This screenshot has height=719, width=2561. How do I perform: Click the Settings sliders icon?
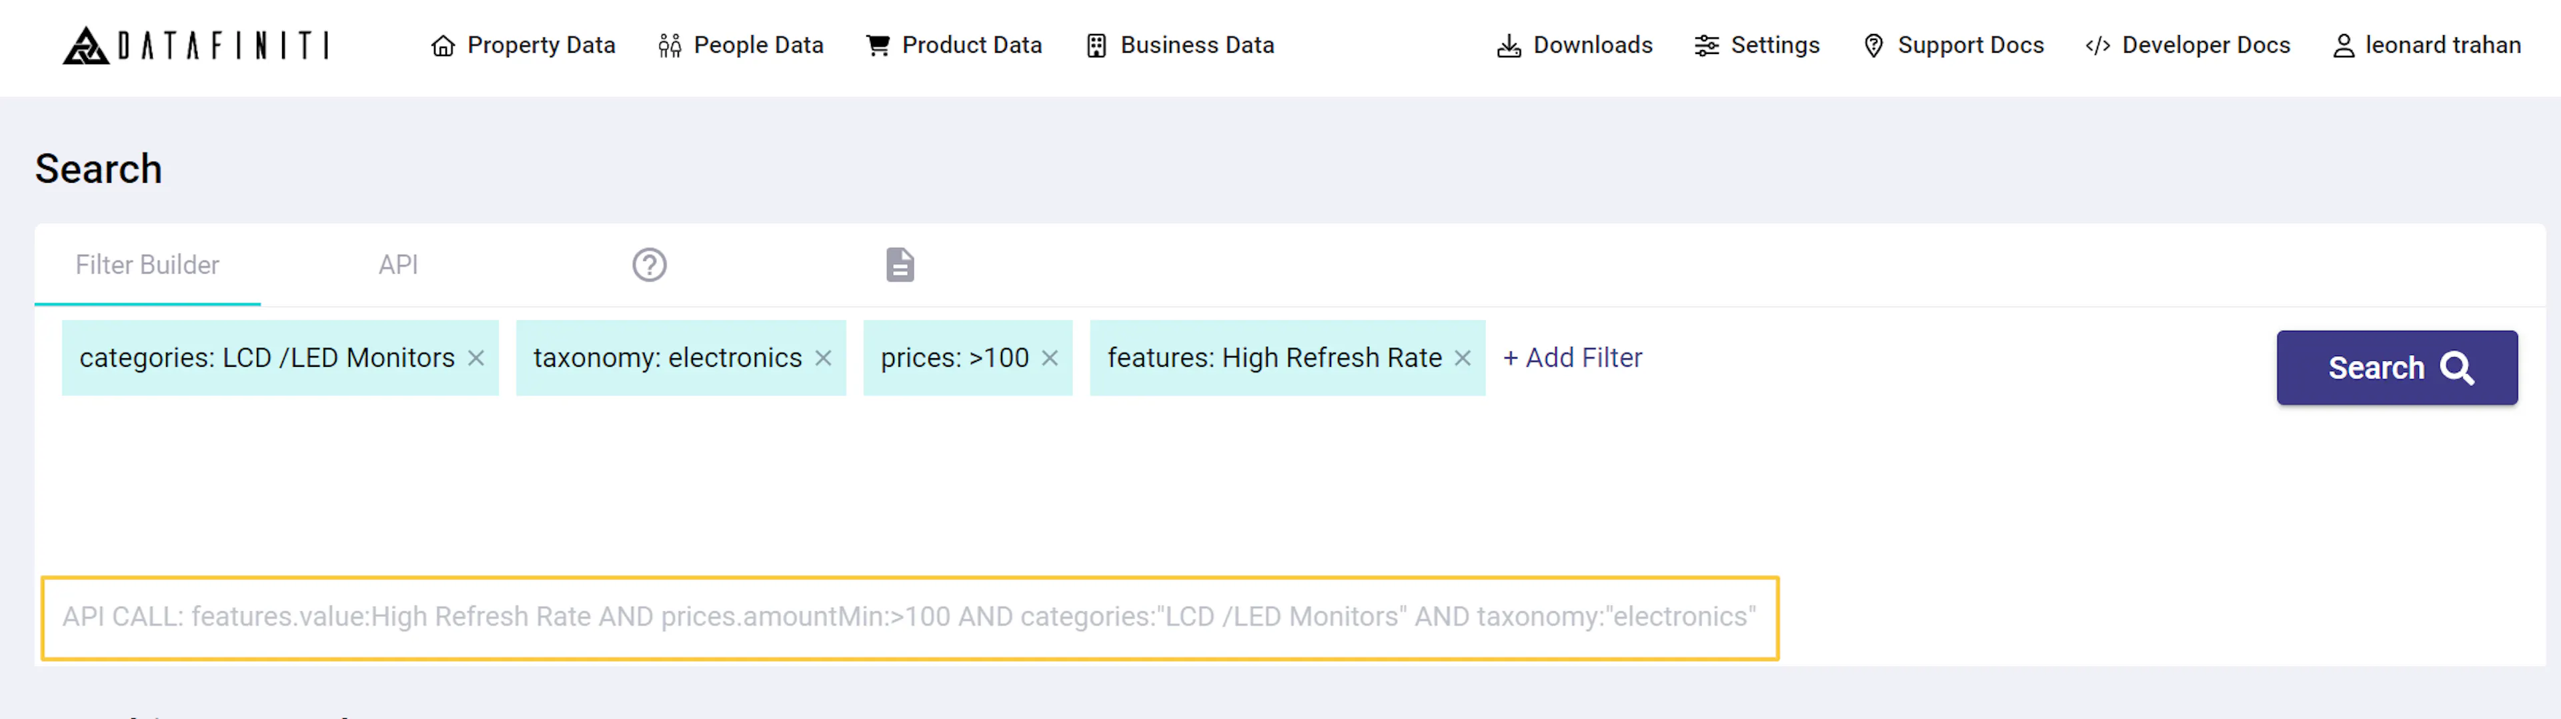pos(1707,45)
